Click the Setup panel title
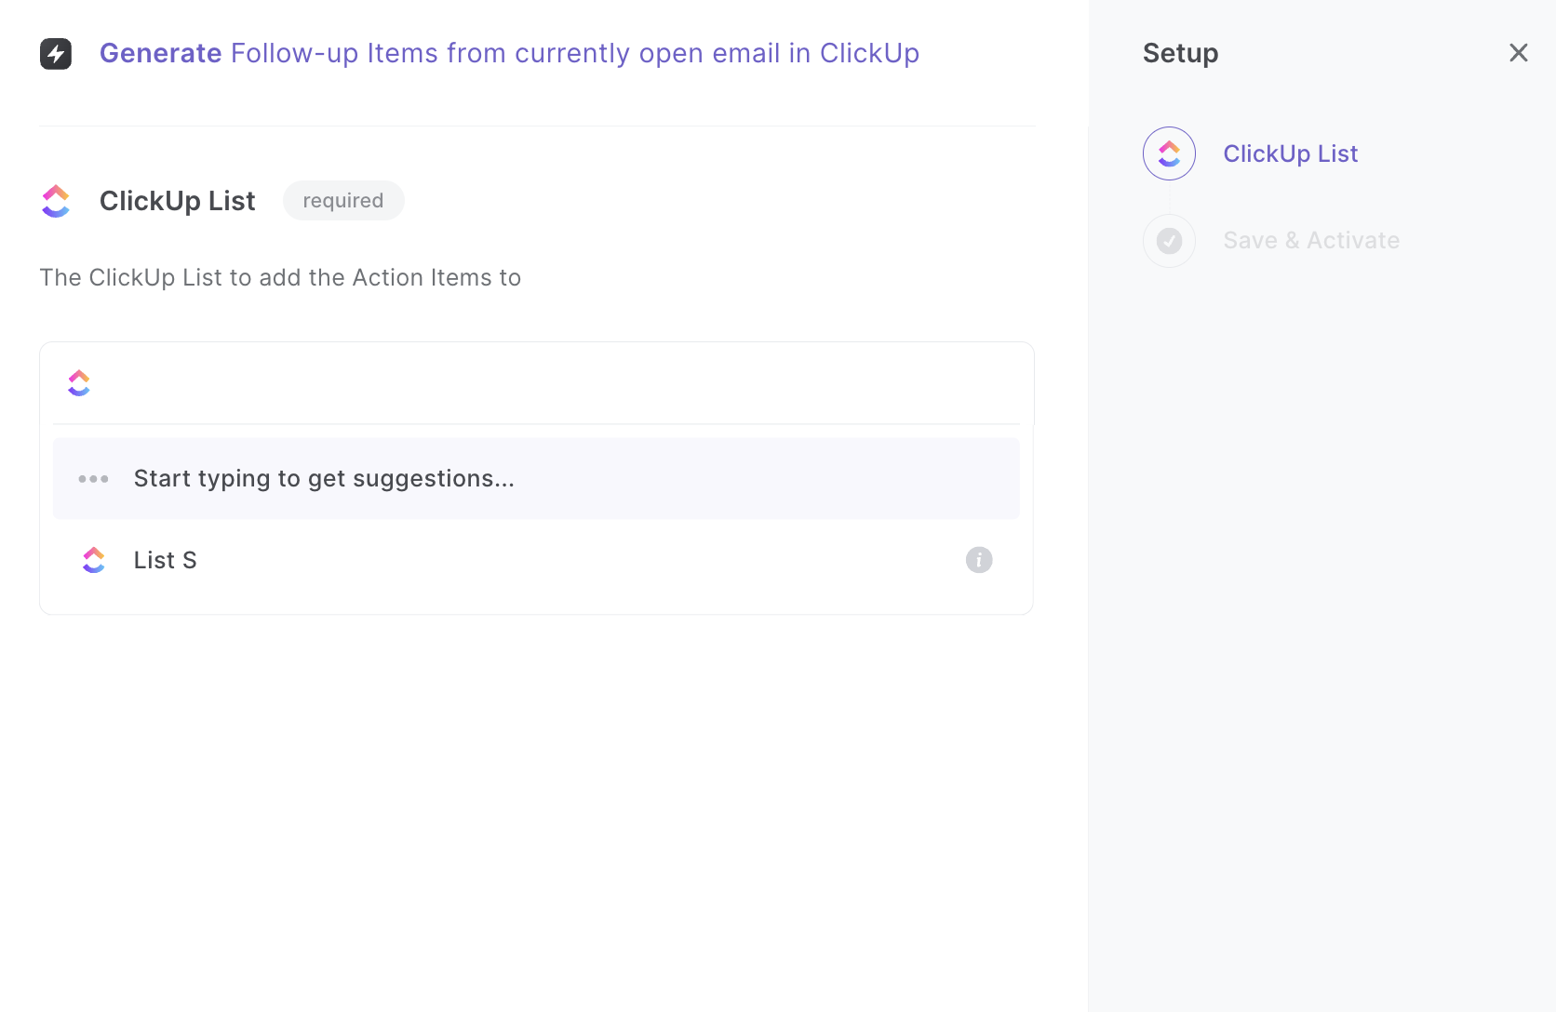This screenshot has width=1556, height=1012. pos(1180,54)
